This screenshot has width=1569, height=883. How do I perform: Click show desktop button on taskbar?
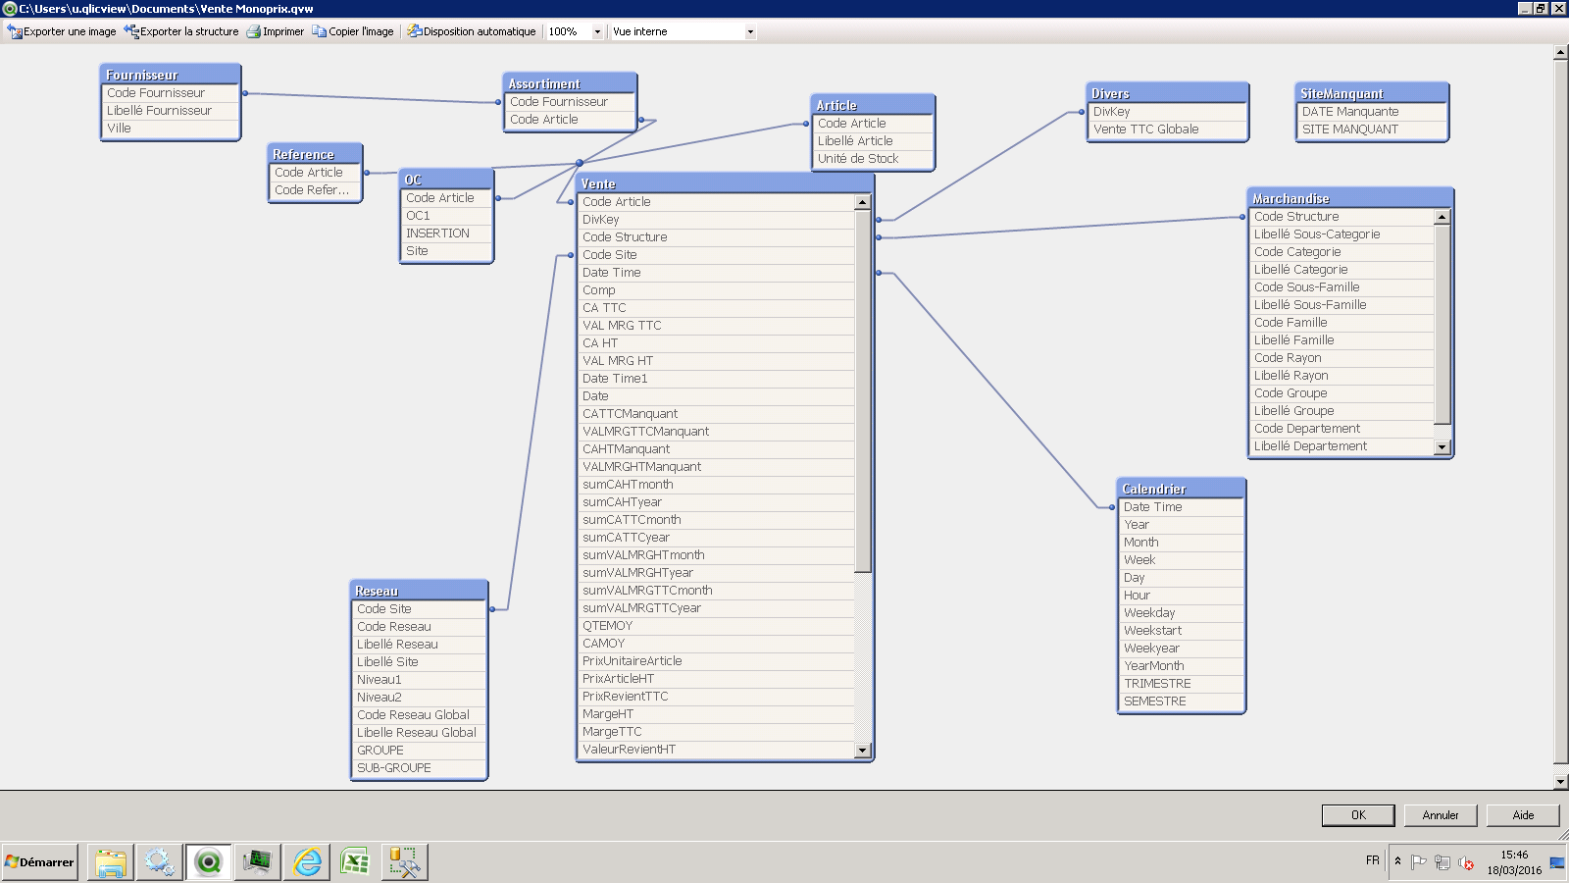(x=1557, y=862)
